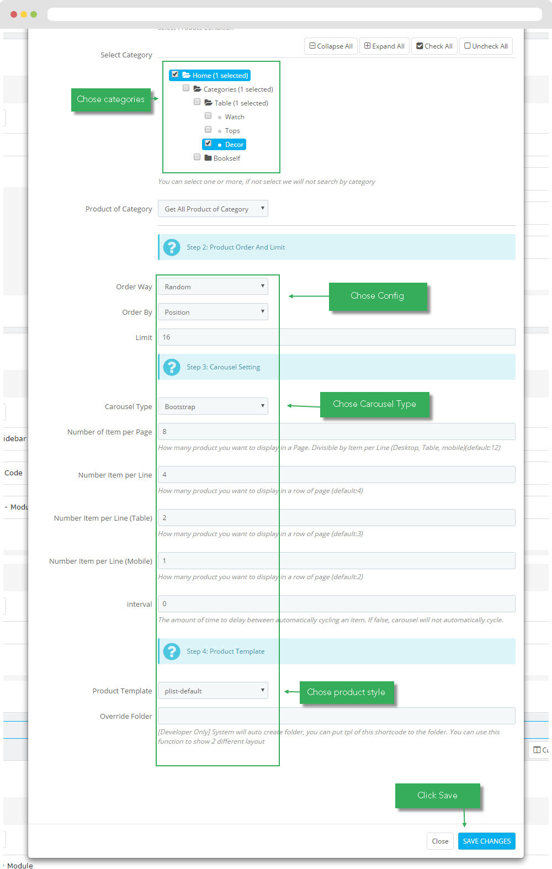Viewport: 552px width, 869px height.
Task: Click the Expand All button
Action: pos(384,46)
